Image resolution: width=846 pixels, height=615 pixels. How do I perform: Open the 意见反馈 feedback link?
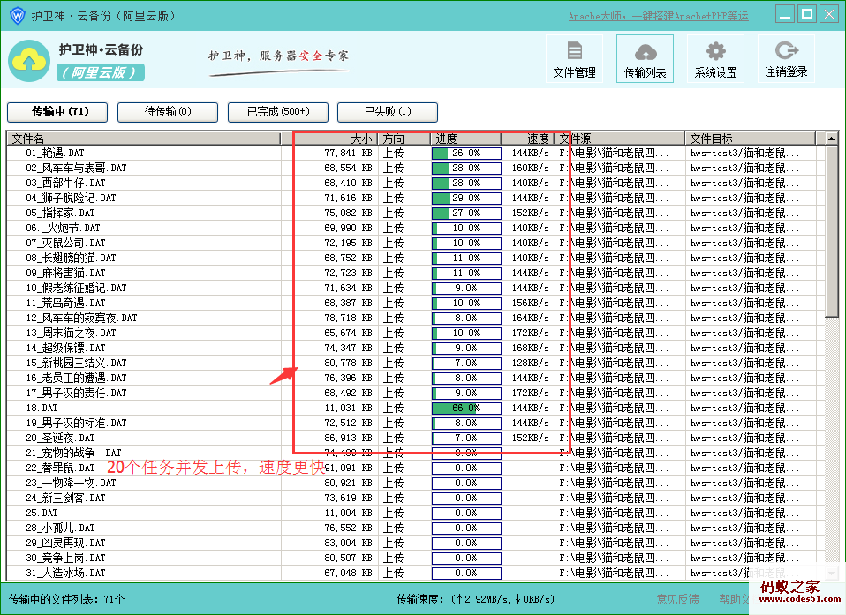[x=677, y=599]
